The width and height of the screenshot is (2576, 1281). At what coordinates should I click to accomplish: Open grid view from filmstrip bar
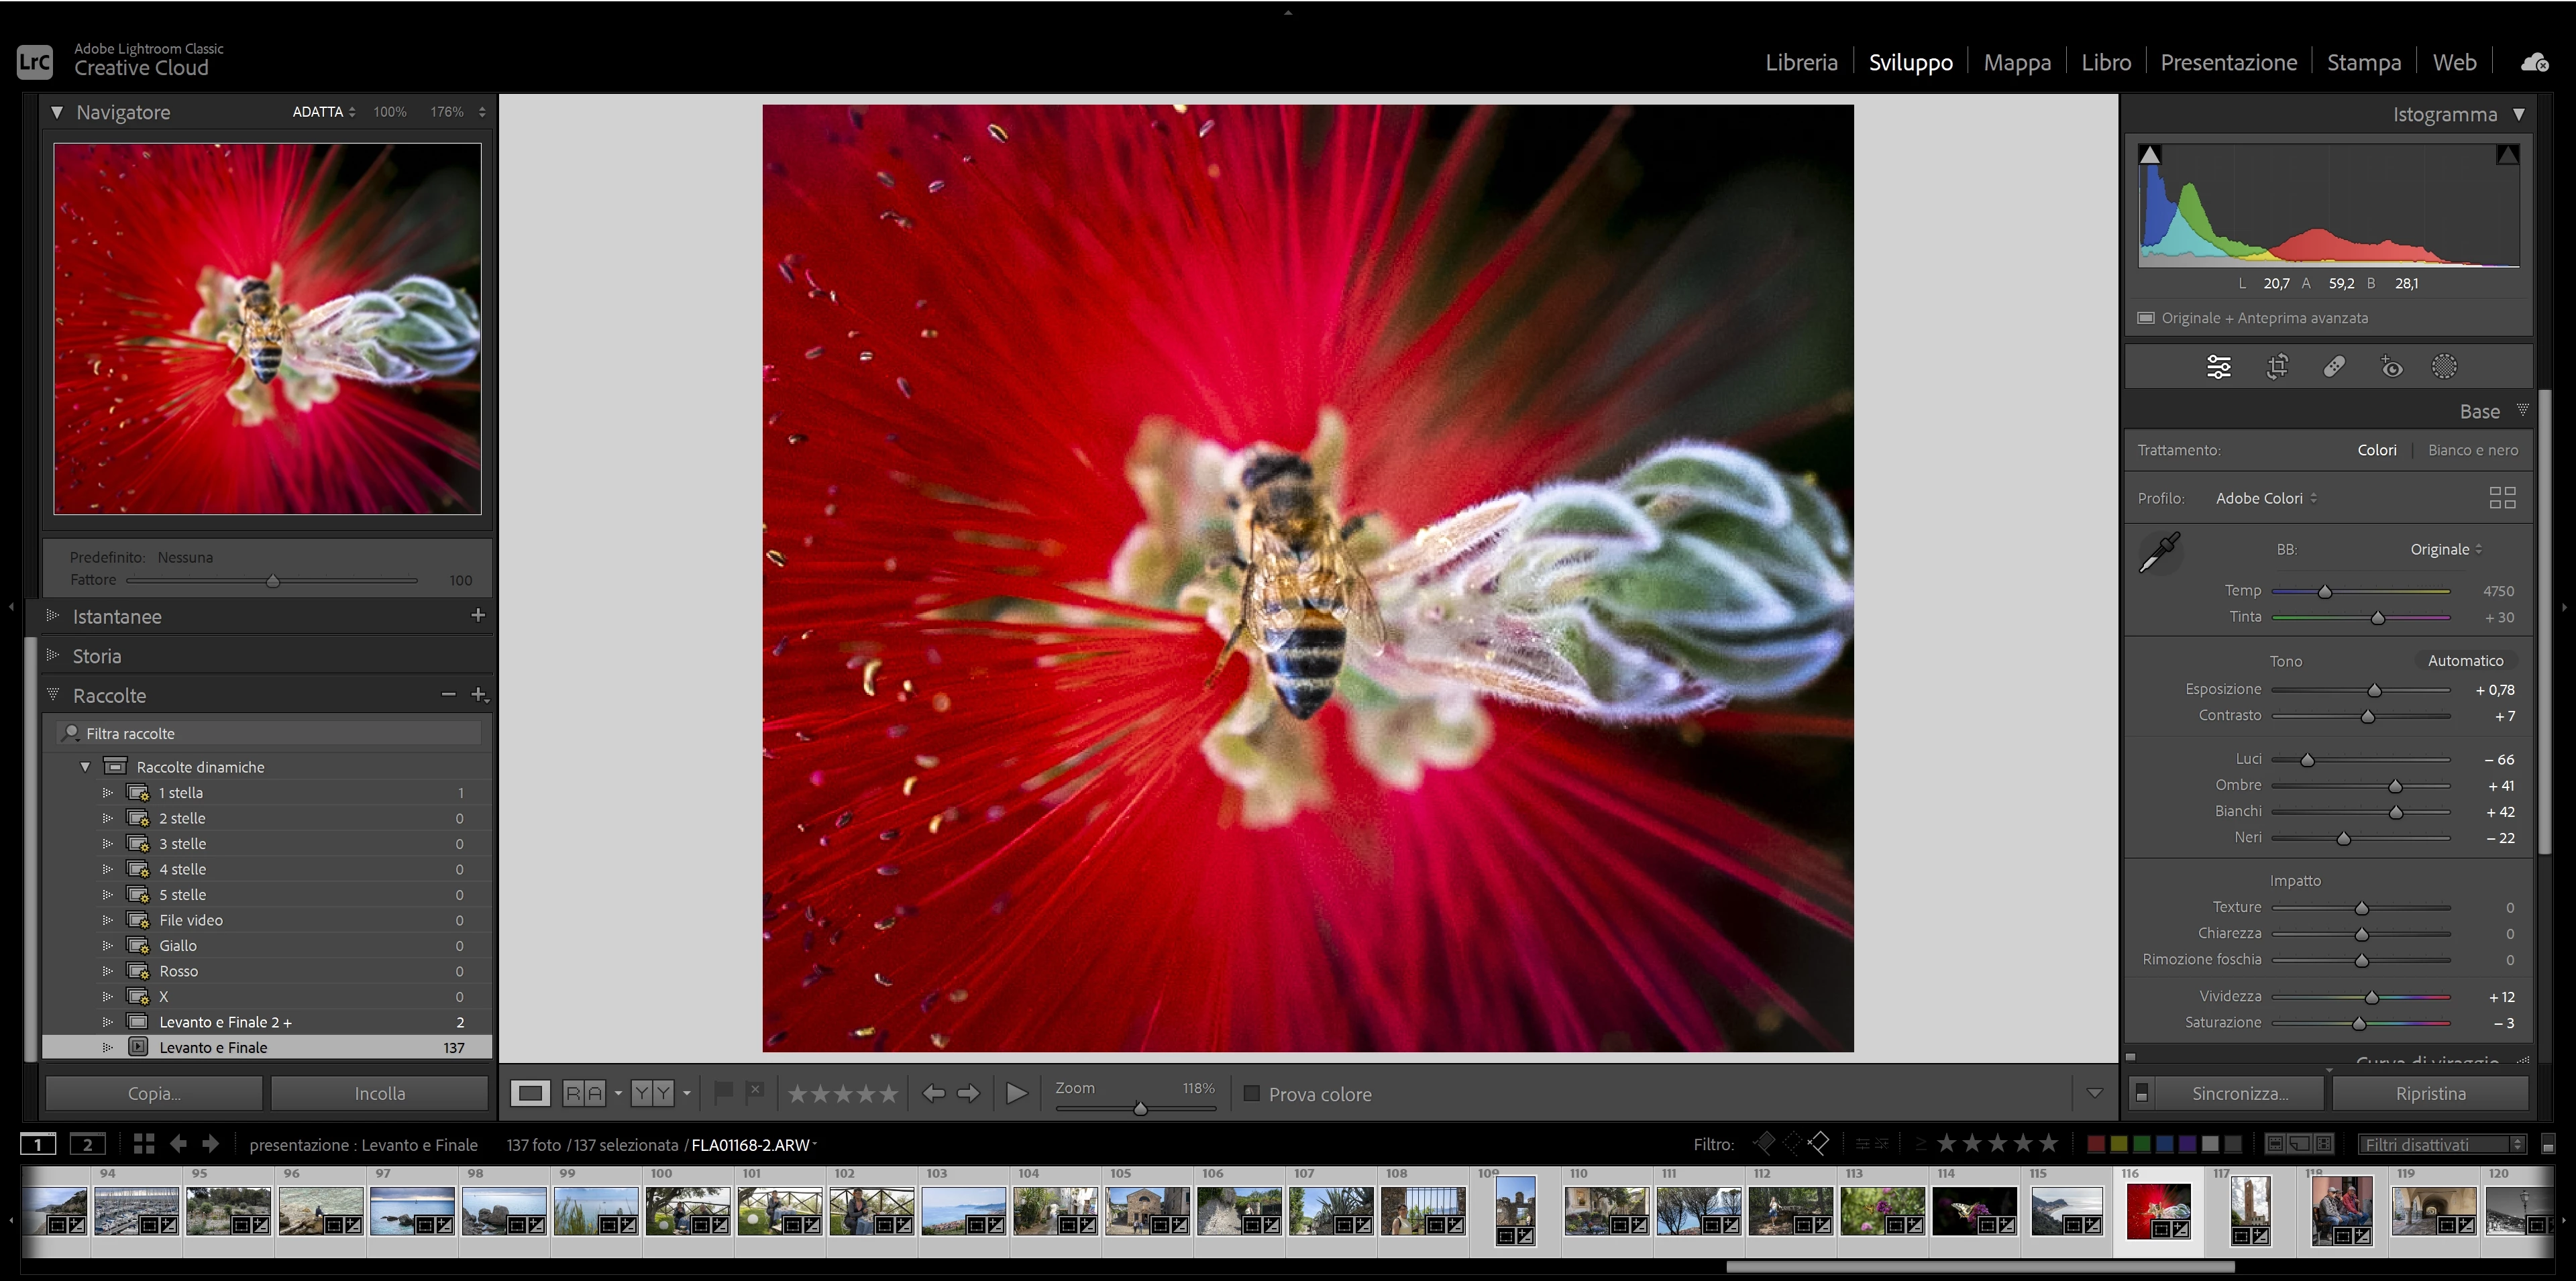(144, 1144)
